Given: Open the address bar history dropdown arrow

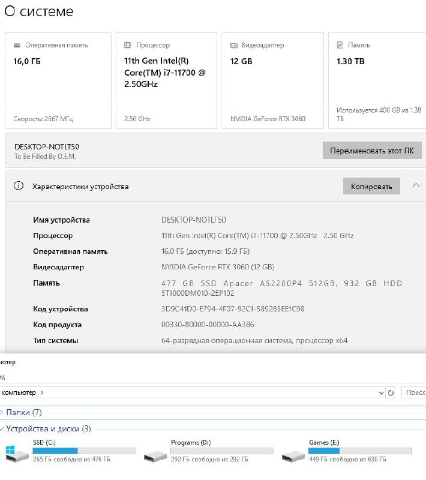Looking at the screenshot, I should point(381,393).
